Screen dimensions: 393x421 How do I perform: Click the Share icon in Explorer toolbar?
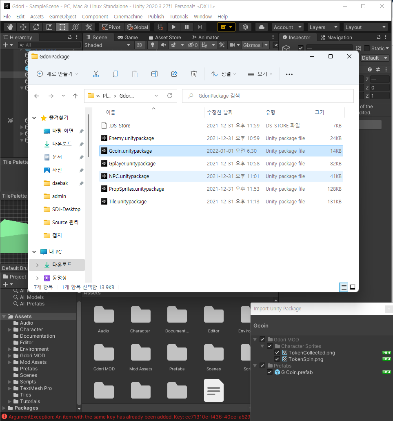click(x=174, y=74)
